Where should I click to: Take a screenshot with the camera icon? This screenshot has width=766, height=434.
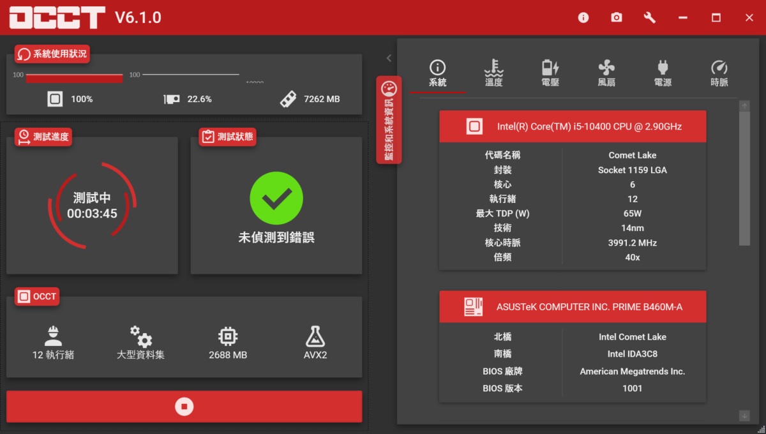tap(616, 18)
